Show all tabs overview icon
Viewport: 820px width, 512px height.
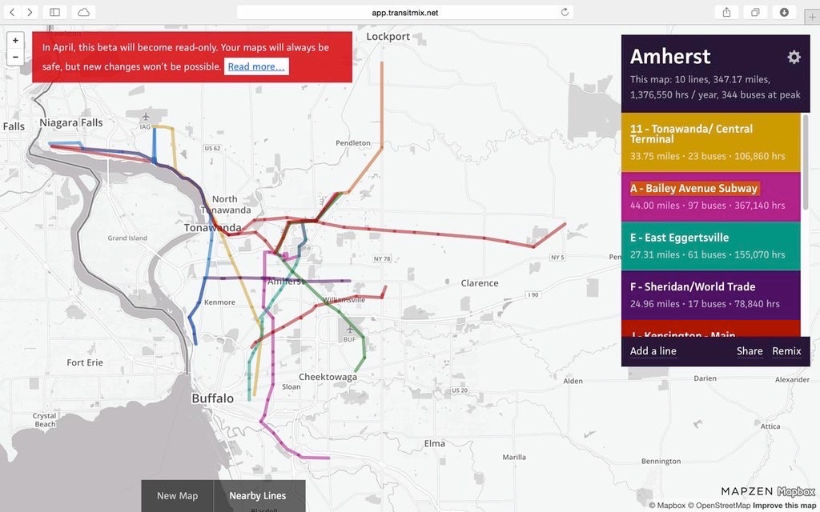click(x=756, y=12)
